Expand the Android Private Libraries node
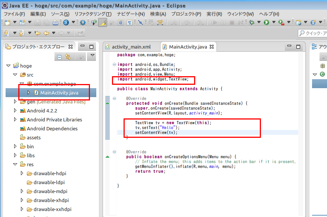Viewport: 327px width, 217px height. (15, 120)
